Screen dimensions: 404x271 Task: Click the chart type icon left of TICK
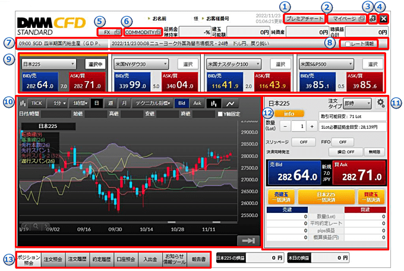tap(23, 103)
